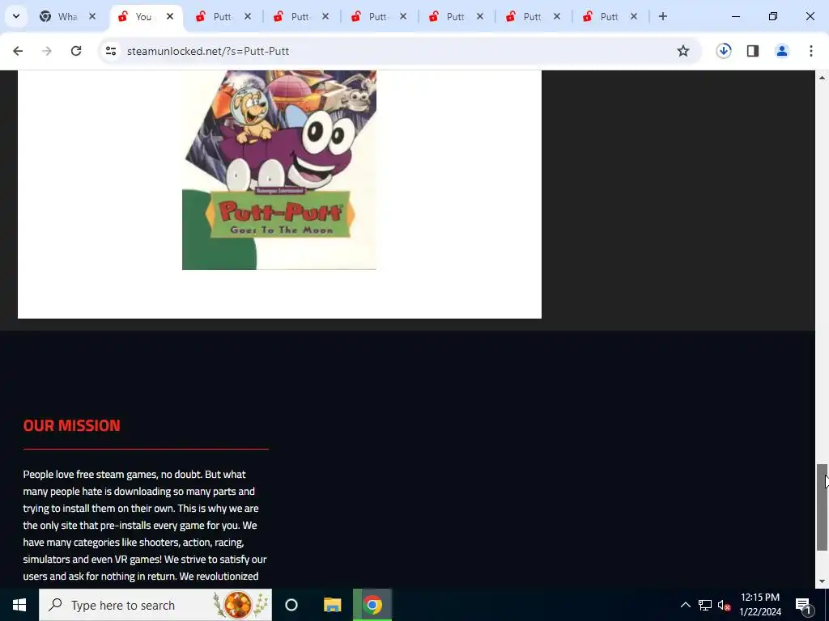Close the 'Wha' tab
The image size is (829, 621).
tap(92, 16)
